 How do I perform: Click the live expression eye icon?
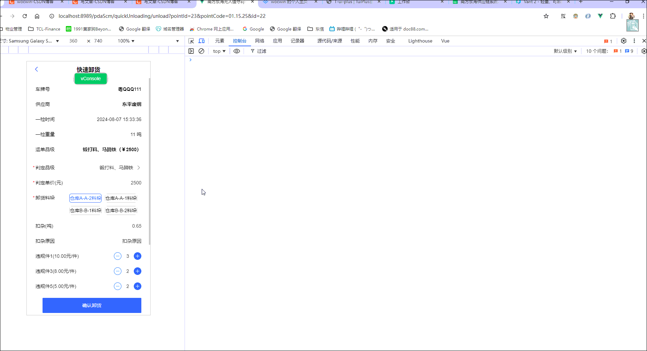tap(237, 51)
